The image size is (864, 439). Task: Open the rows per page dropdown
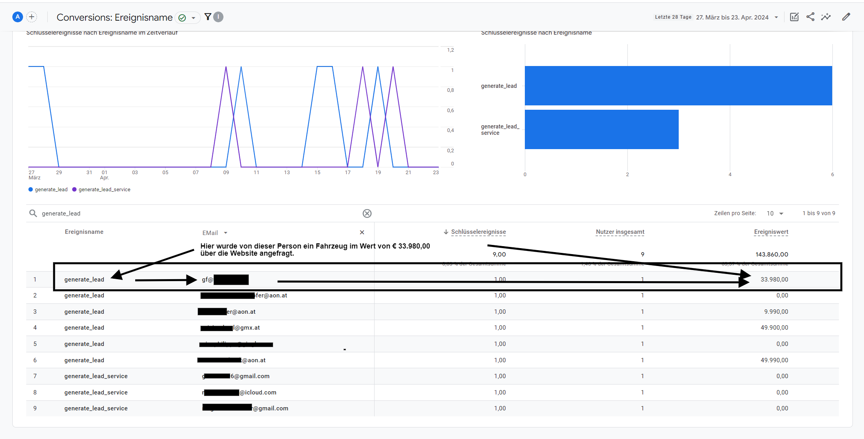tap(775, 214)
